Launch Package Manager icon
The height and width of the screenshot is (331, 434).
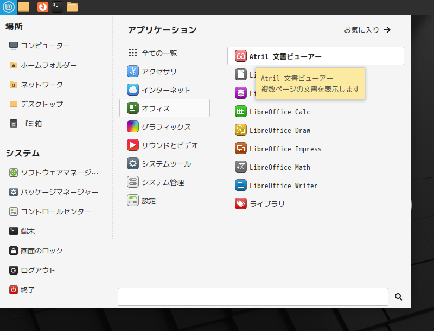(13, 192)
